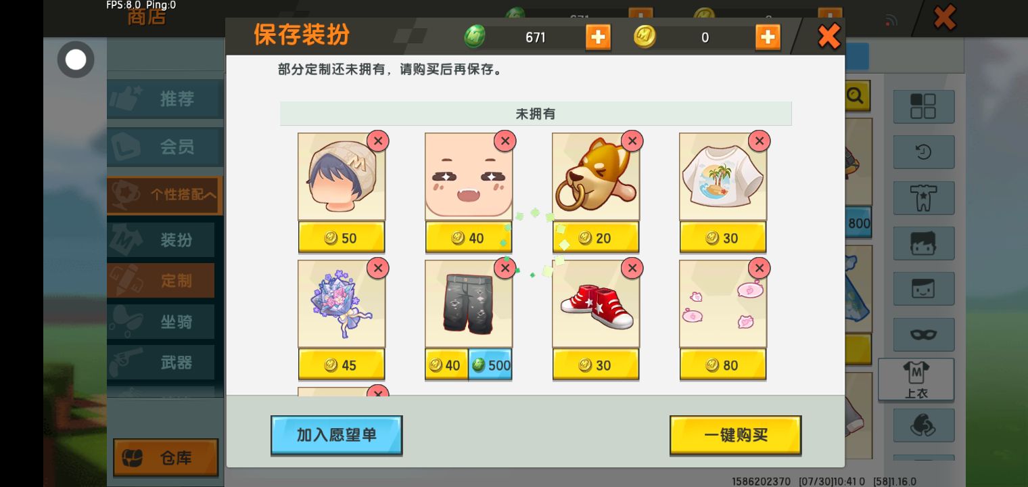
Task: Remove the red sneakers item
Action: (x=632, y=268)
